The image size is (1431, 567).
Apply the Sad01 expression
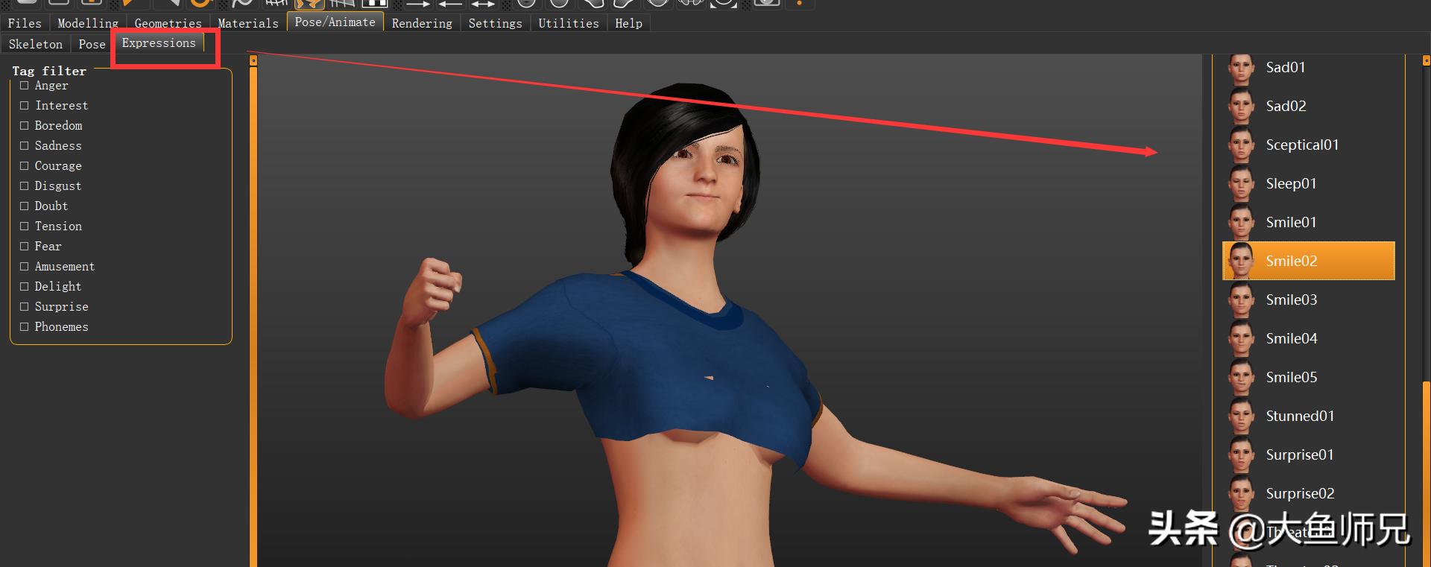click(x=1309, y=68)
